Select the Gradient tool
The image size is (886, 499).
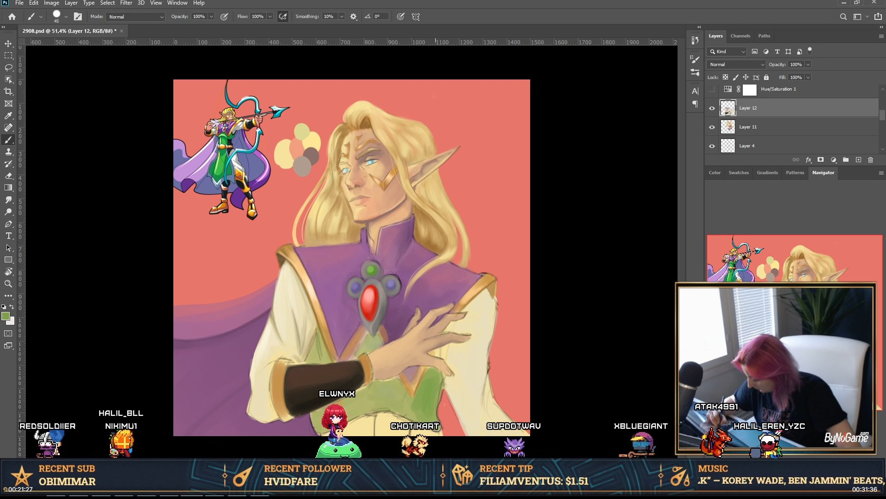(x=8, y=188)
